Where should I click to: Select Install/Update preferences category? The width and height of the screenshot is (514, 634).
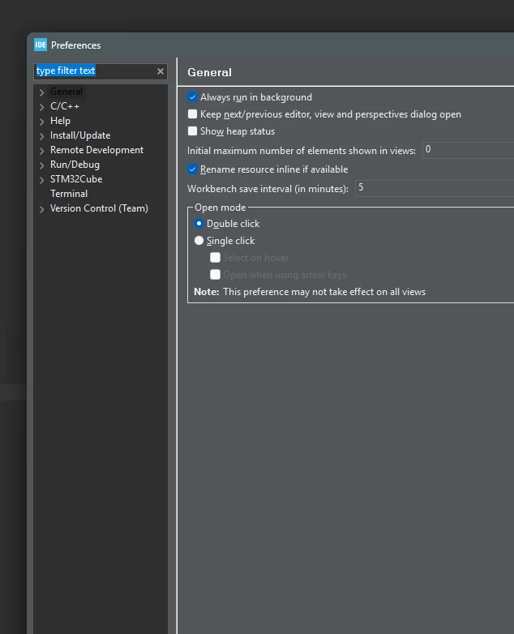click(80, 135)
